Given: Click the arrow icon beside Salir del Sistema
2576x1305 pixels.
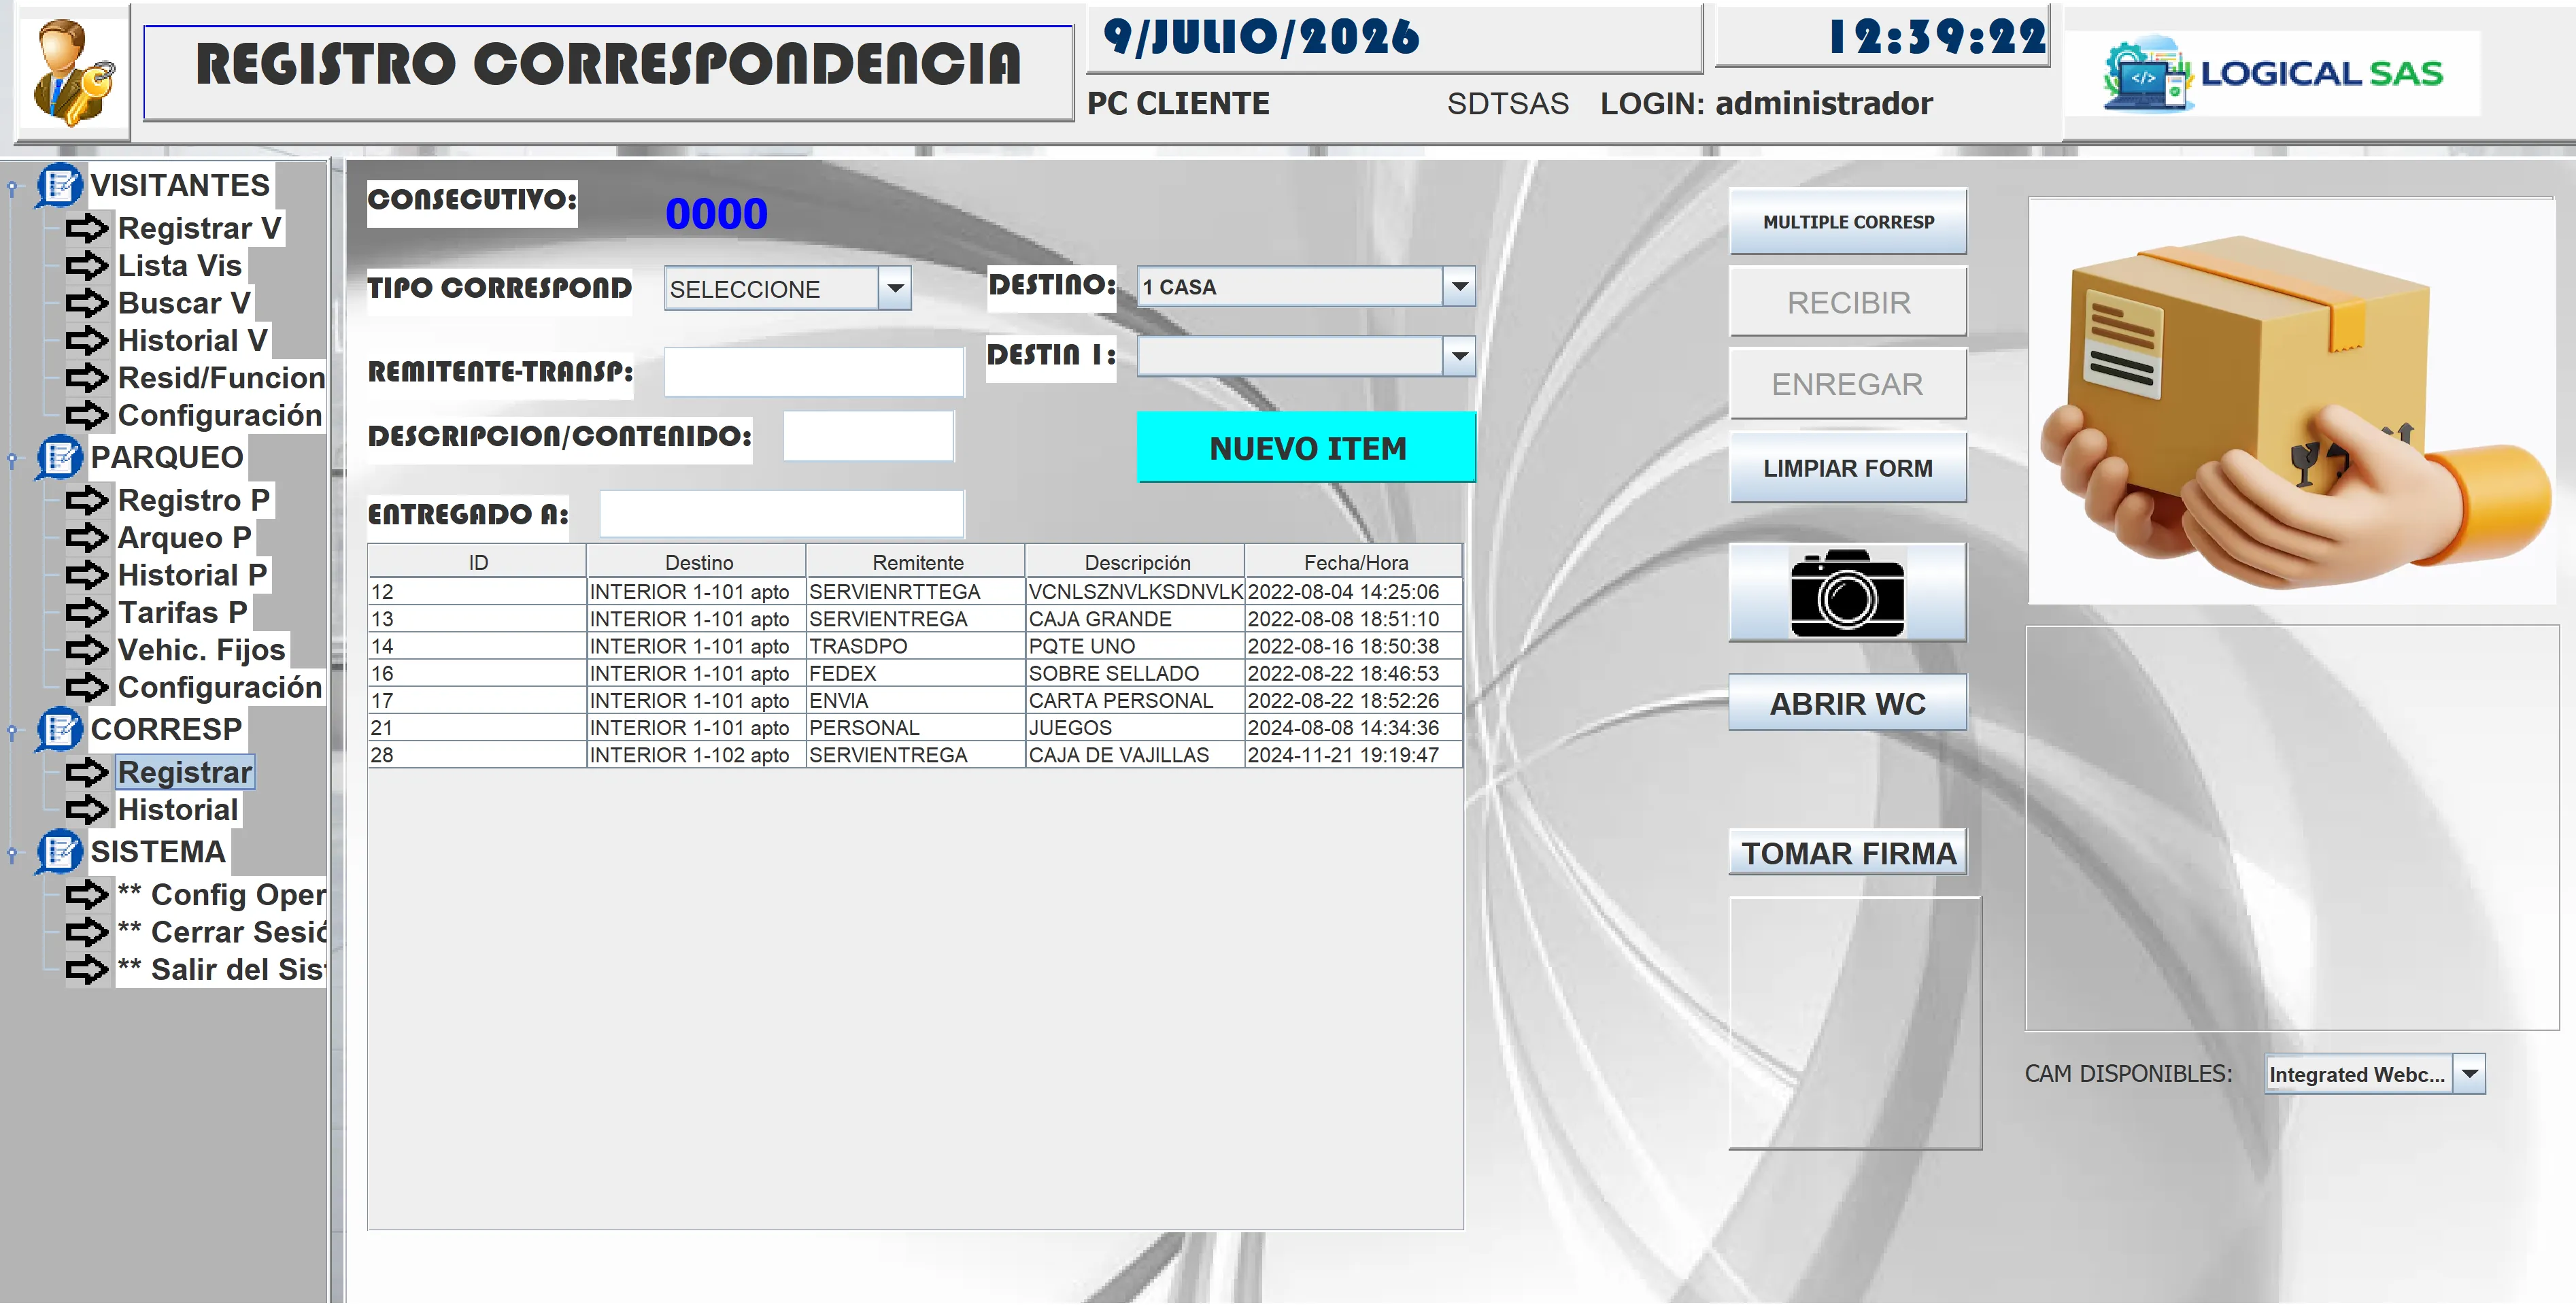Looking at the screenshot, I should [x=87, y=969].
